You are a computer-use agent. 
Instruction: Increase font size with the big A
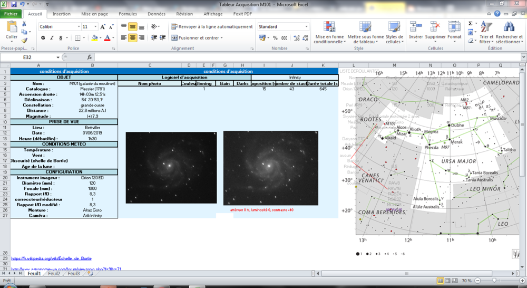click(103, 26)
